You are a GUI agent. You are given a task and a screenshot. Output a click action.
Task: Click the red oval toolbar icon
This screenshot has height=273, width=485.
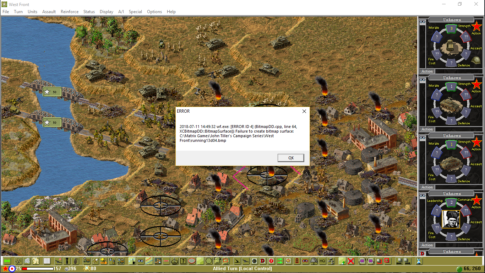point(192,261)
